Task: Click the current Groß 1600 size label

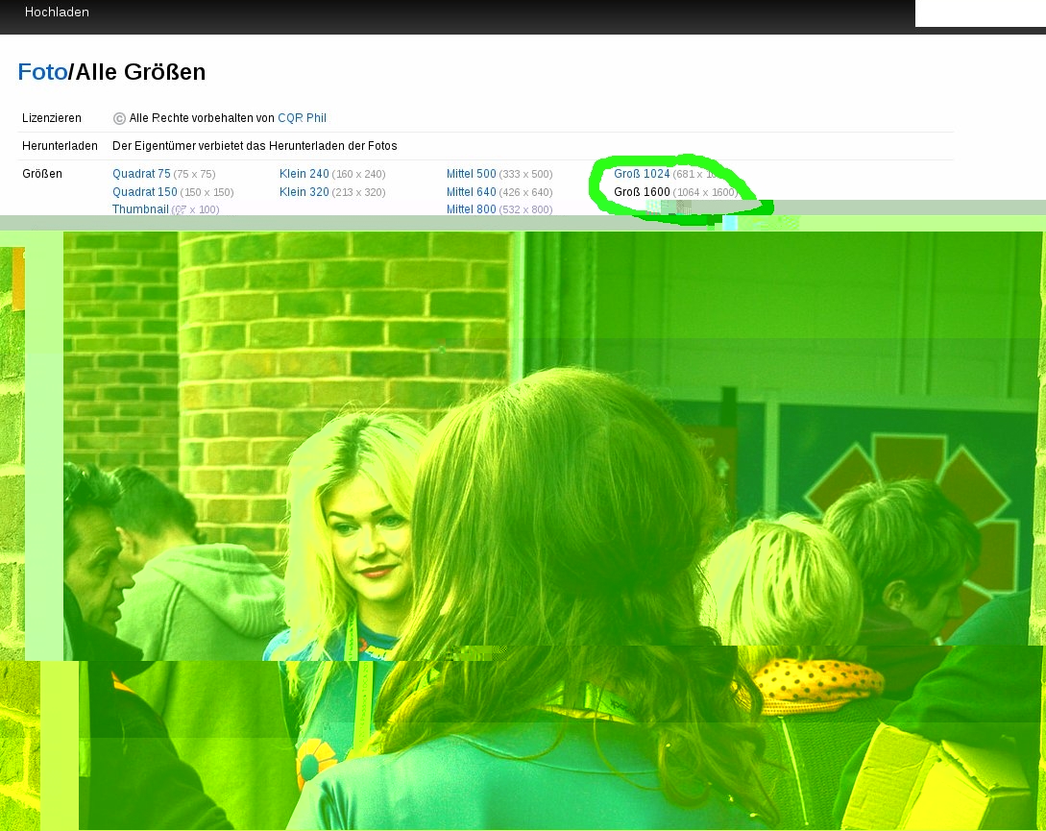Action: (x=642, y=192)
